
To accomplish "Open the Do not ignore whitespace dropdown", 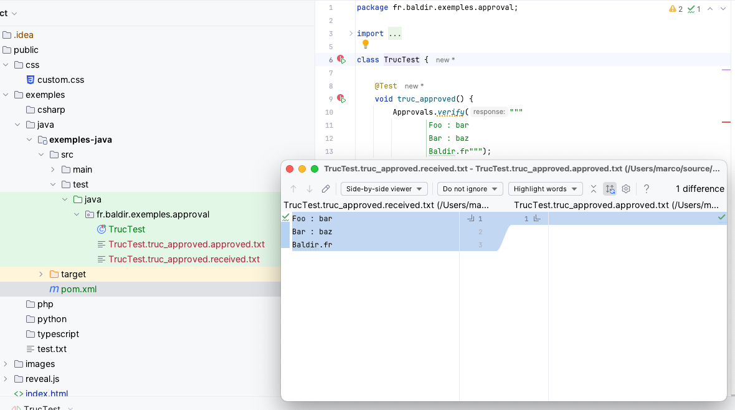I will click(x=470, y=189).
